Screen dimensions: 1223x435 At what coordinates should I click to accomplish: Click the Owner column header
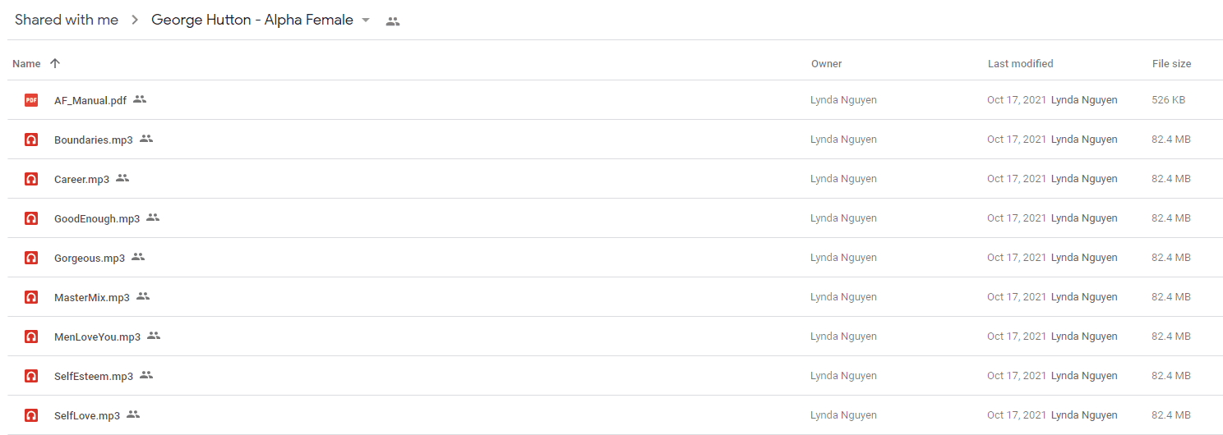(826, 63)
